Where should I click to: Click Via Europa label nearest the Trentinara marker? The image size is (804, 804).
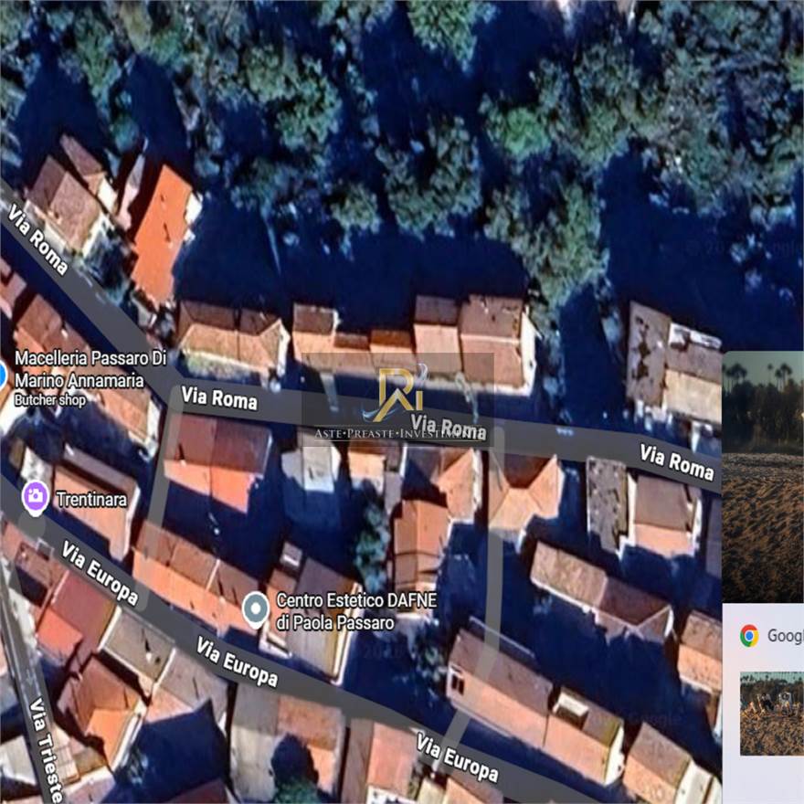[x=100, y=573]
